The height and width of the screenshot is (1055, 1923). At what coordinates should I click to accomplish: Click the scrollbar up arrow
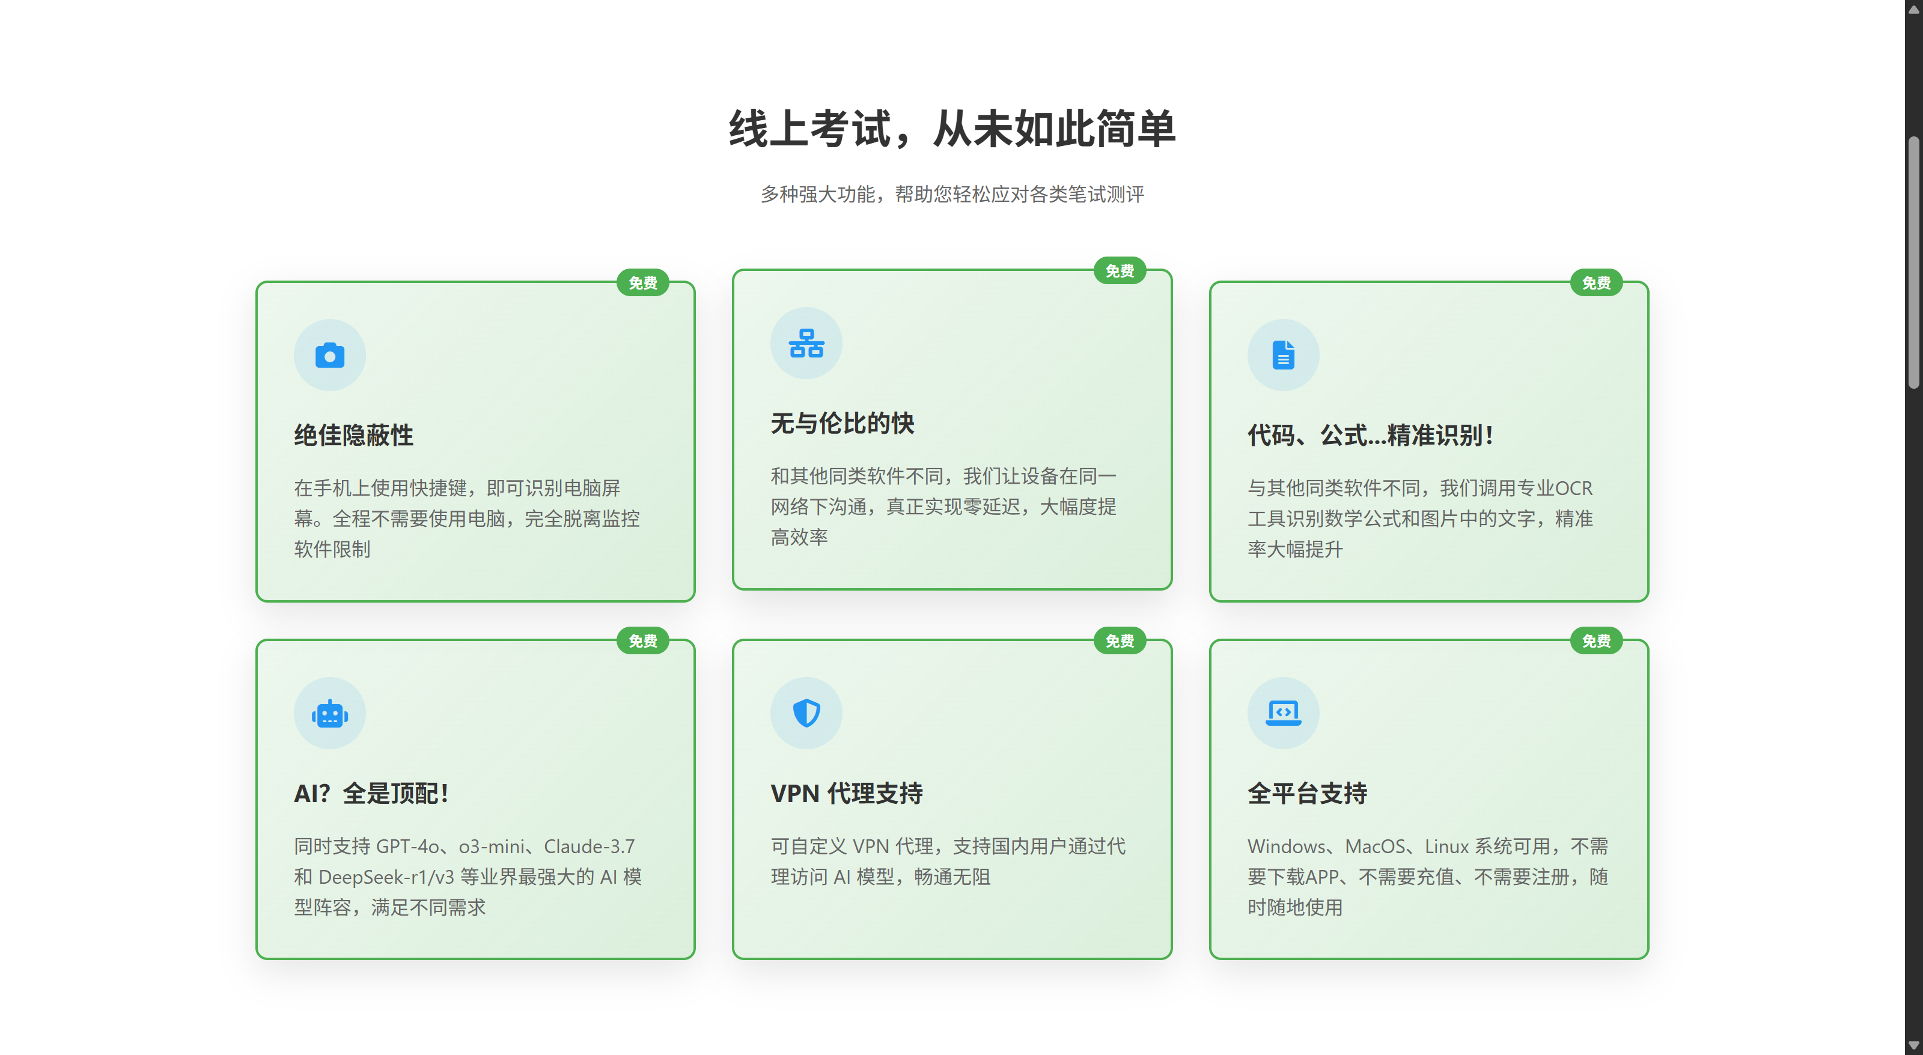1913,9
